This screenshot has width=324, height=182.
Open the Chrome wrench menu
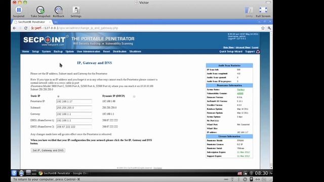[x=269, y=28]
